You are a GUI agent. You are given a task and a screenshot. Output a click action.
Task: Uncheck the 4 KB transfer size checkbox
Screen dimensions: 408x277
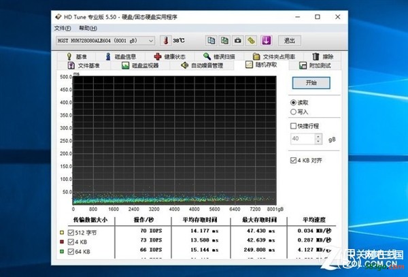[x=71, y=242]
